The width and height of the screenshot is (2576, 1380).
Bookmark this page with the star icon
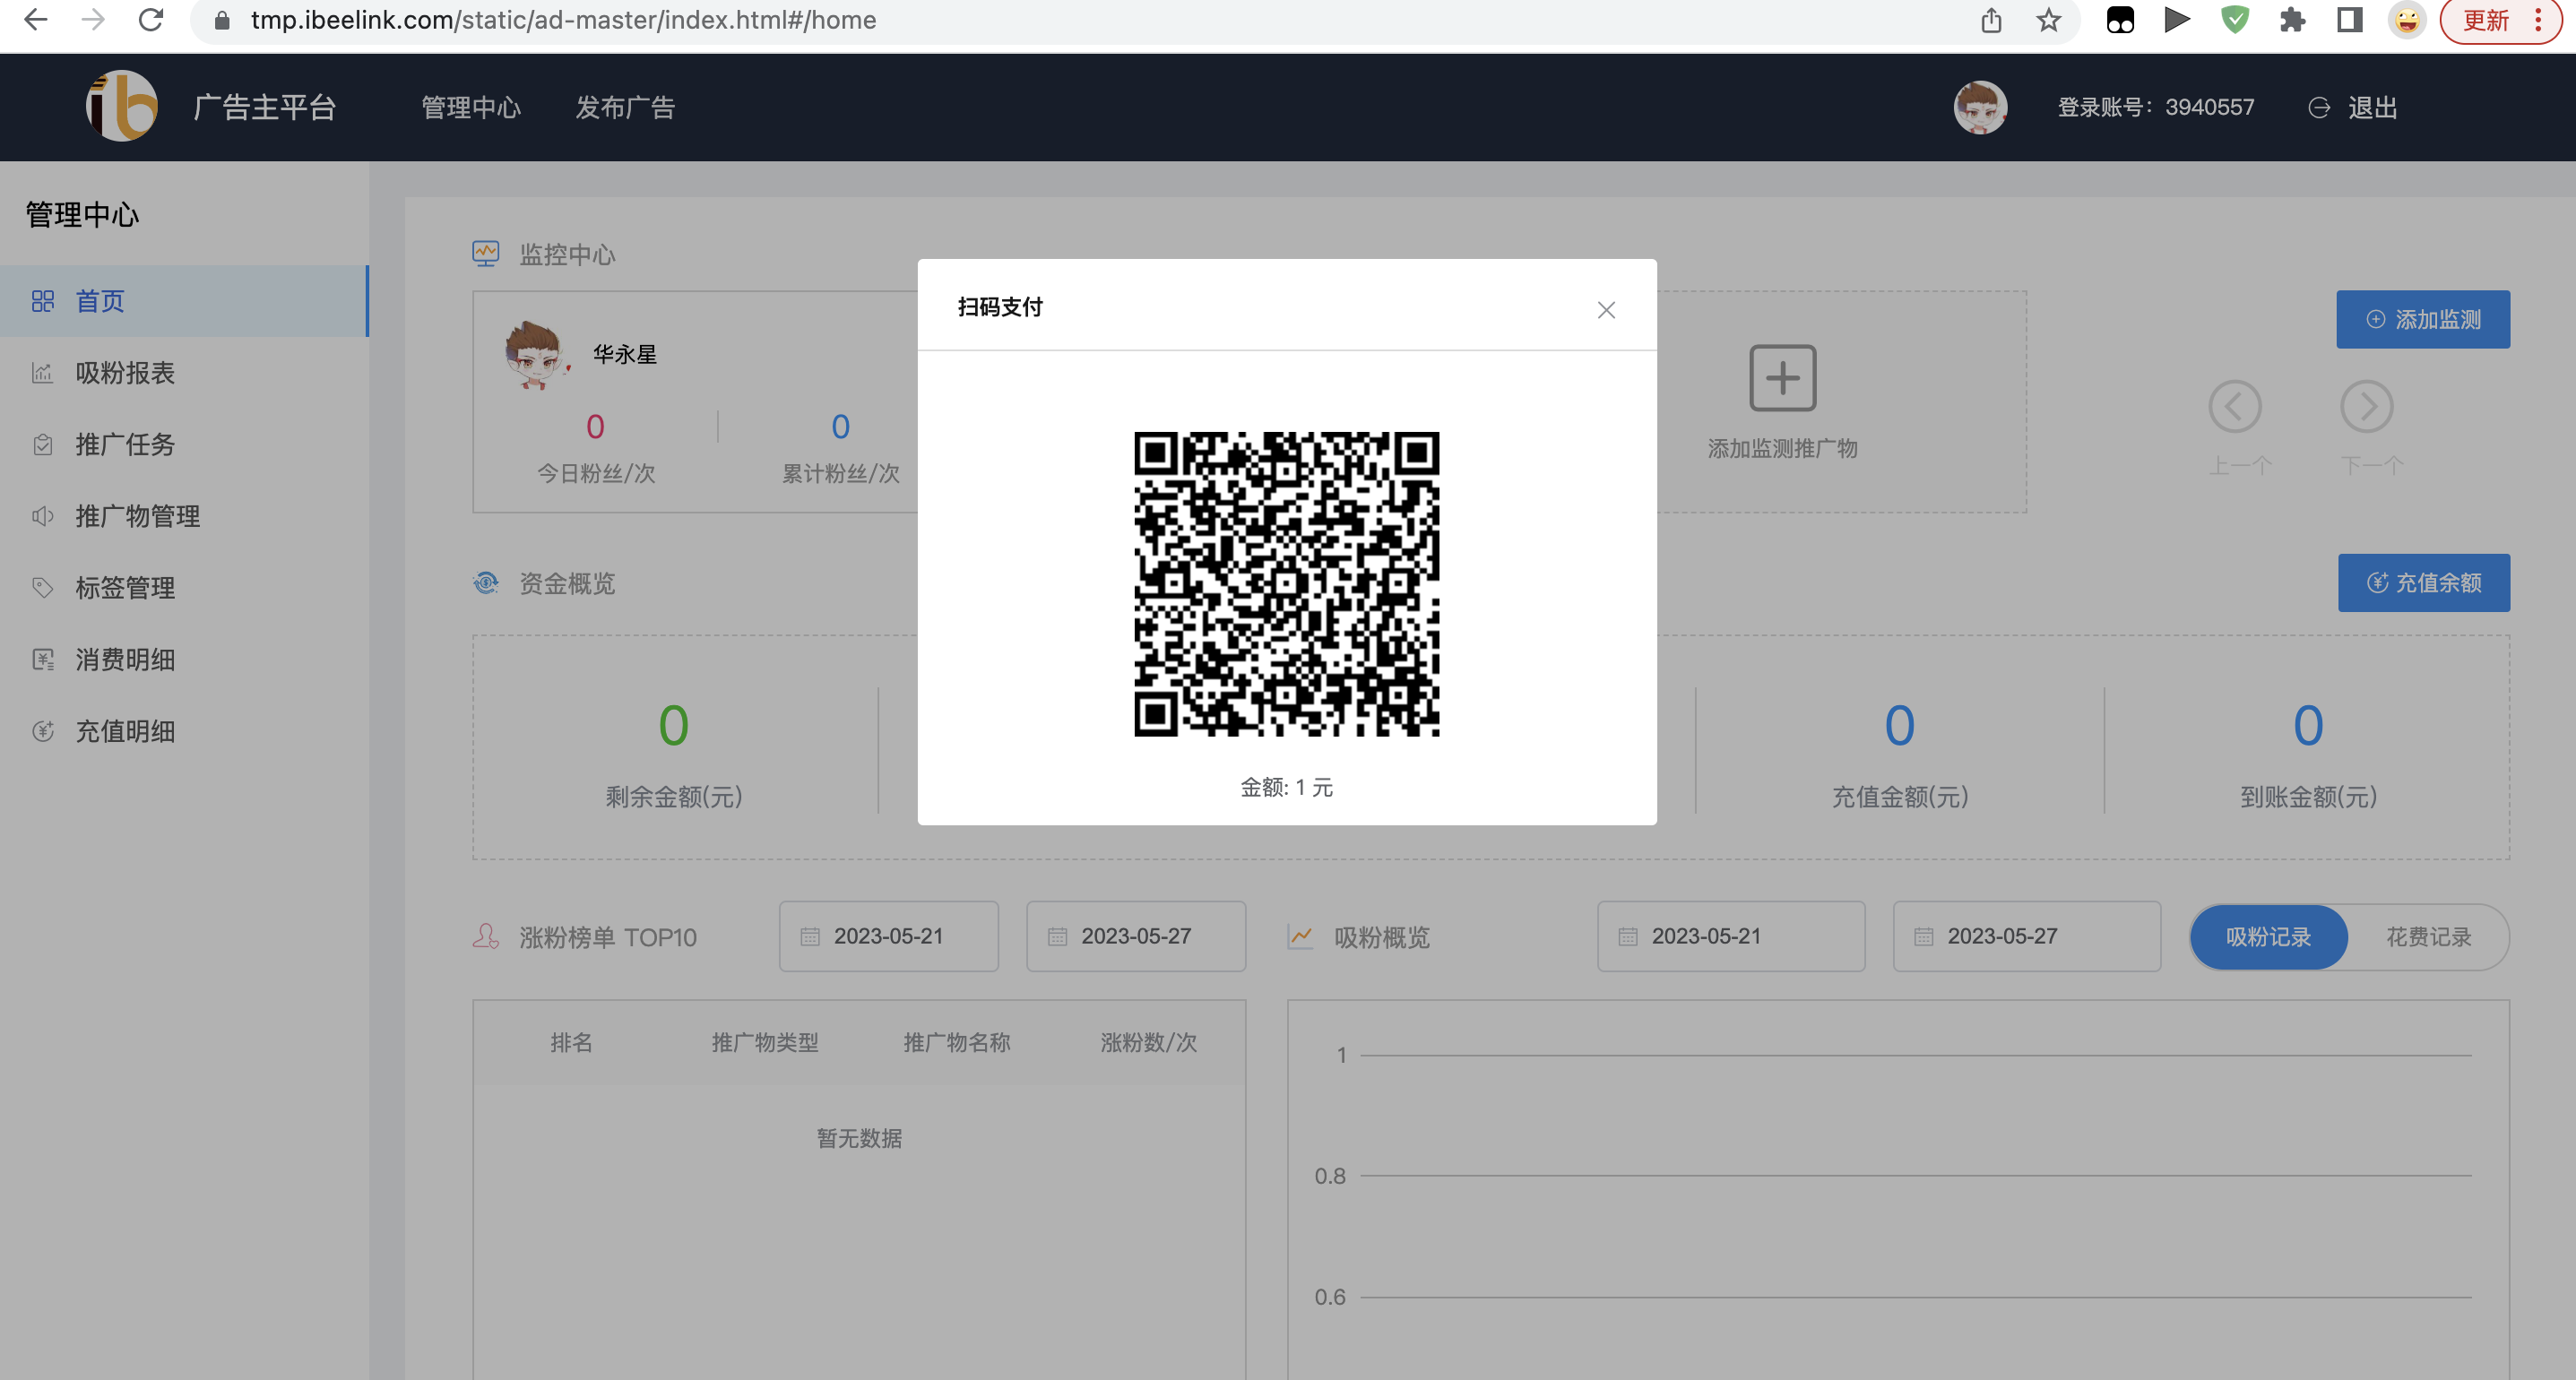pos(2048,20)
